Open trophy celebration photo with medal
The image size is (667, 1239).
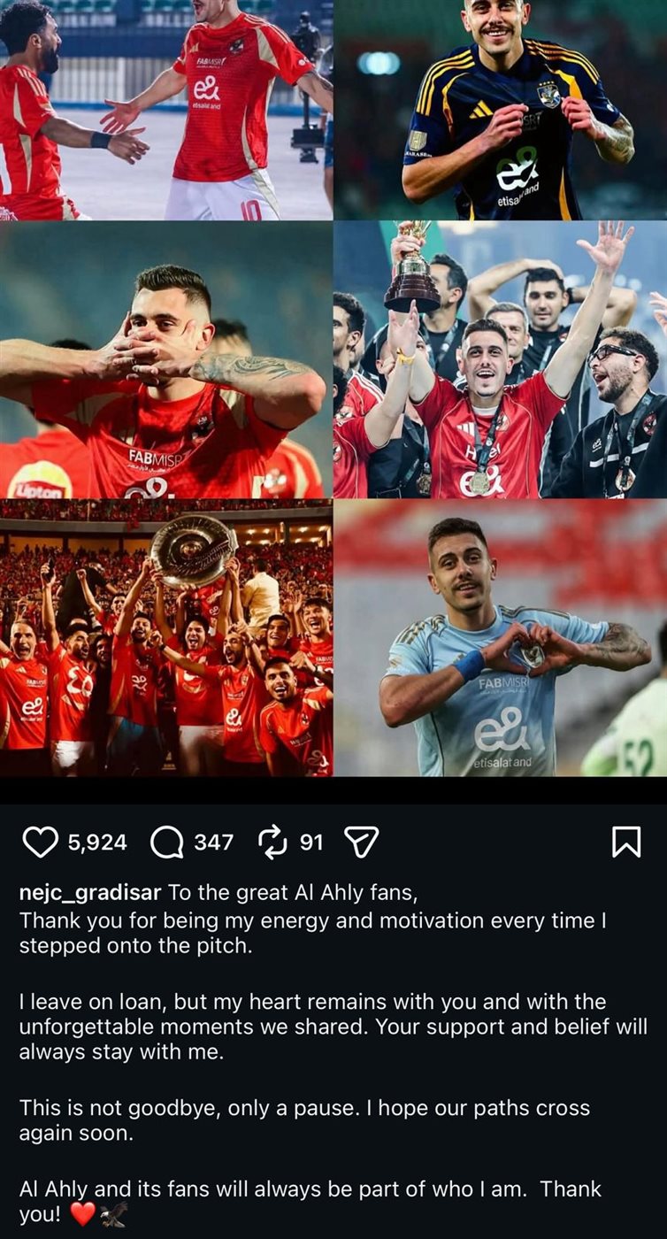coord(501,359)
